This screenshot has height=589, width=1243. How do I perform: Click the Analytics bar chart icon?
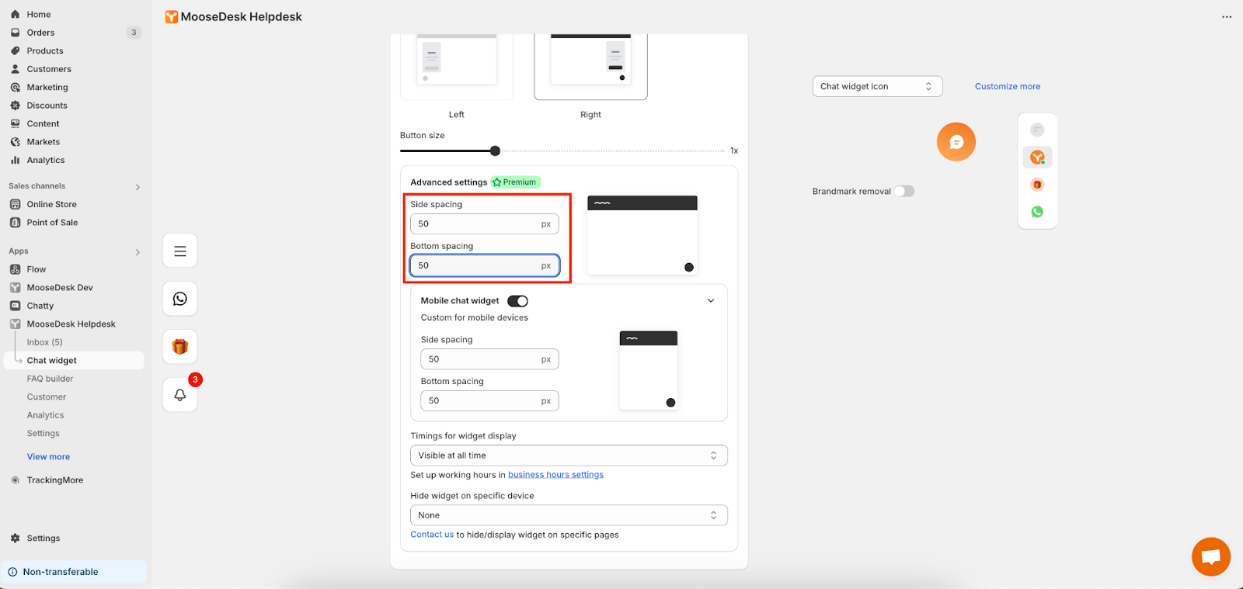pos(15,160)
